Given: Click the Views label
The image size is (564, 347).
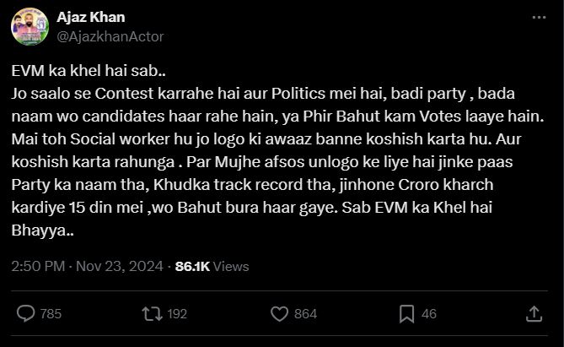Looking at the screenshot, I should click(231, 266).
